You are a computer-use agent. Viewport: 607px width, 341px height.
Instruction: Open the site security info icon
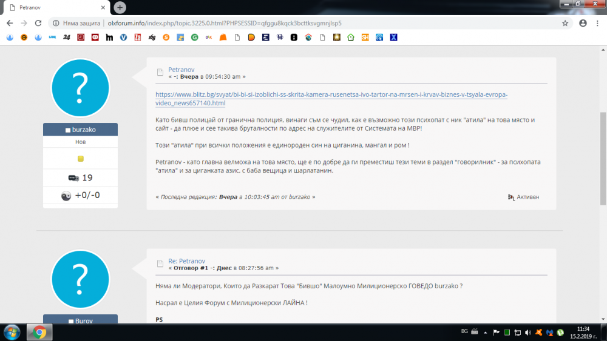pos(56,23)
